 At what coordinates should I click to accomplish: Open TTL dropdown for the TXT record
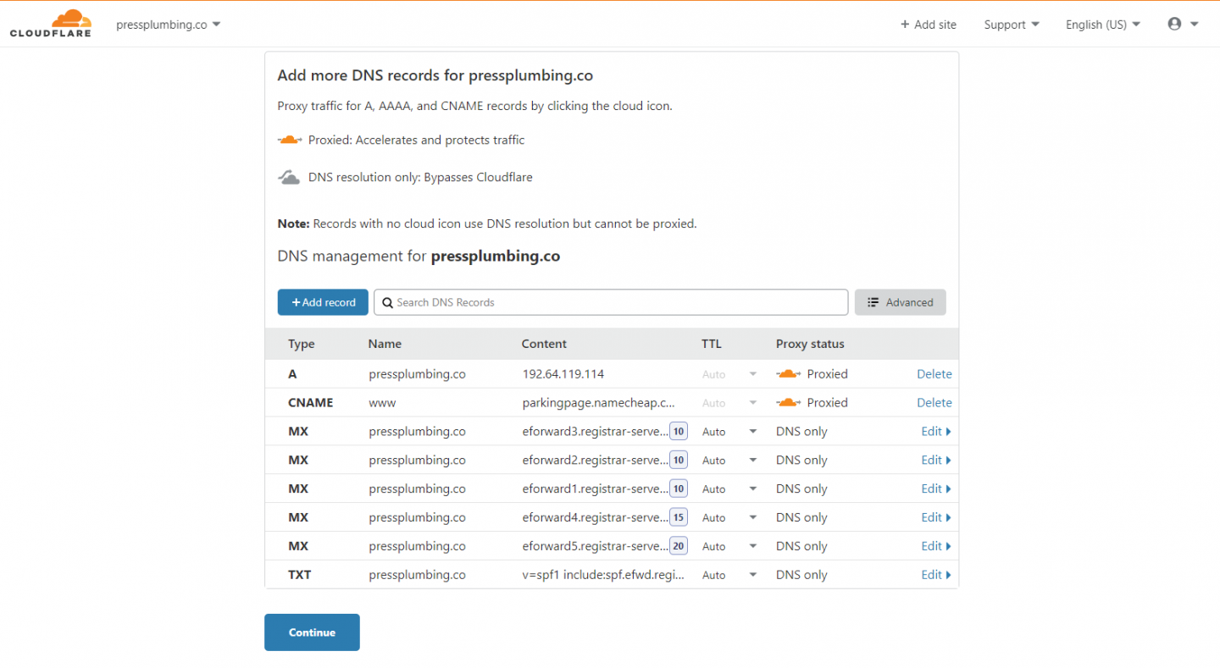point(752,575)
